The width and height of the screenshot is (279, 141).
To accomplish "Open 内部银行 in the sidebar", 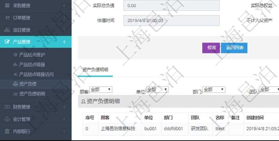I will coord(36,131).
